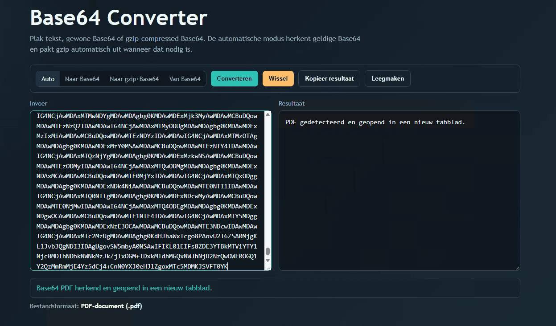The height and width of the screenshot is (326, 556).
Task: Click the Resultaat textarea resize handle
Action: click(x=517, y=267)
